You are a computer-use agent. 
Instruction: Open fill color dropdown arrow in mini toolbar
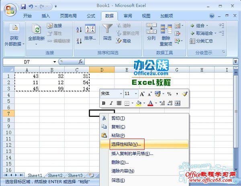pyautogui.click(x=144, y=103)
